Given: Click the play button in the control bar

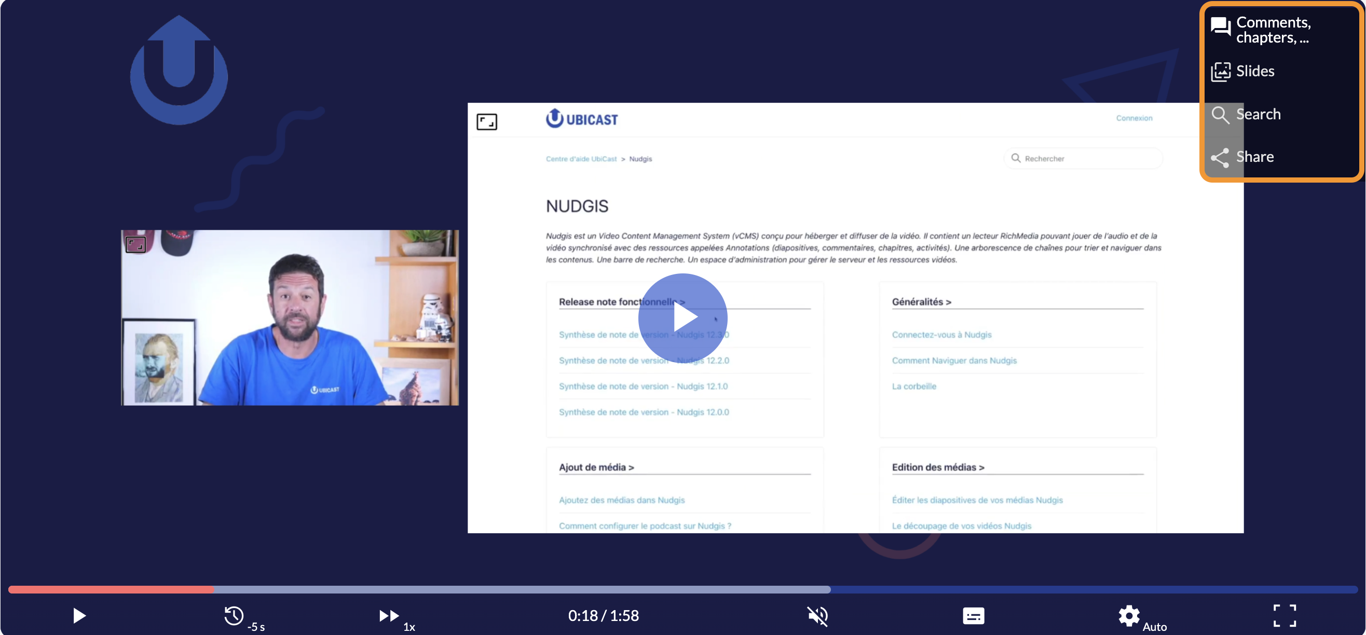Looking at the screenshot, I should pyautogui.click(x=79, y=615).
